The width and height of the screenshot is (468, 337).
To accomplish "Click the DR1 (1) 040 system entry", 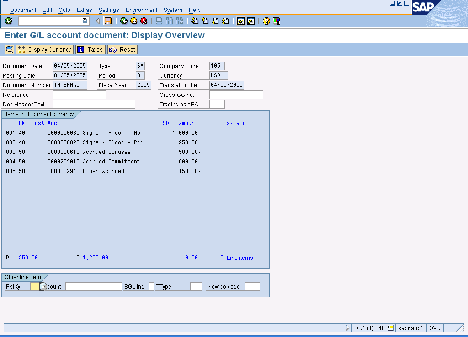I will tap(369, 328).
